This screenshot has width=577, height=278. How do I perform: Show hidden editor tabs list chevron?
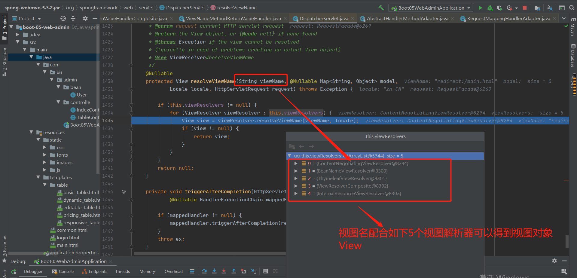point(564,18)
